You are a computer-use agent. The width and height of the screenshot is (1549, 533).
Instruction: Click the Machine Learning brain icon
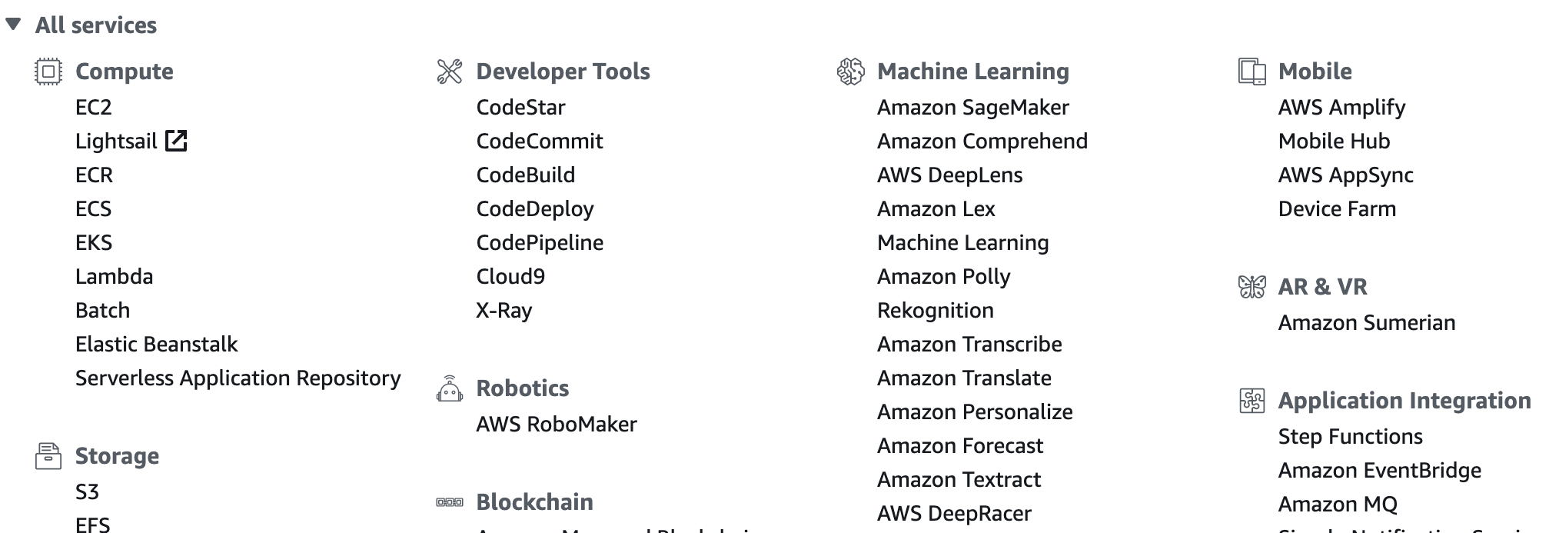click(x=850, y=72)
